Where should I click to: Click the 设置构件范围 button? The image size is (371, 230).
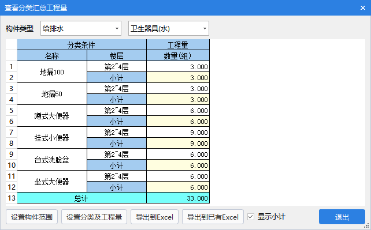[x=32, y=217]
